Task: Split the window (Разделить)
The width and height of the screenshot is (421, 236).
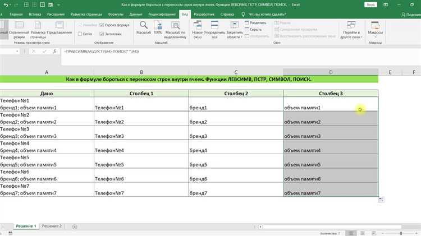Action: [255, 23]
